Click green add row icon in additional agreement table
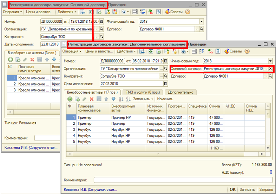Image resolution: width=277 pixels, height=195 pixels. [x=70, y=99]
